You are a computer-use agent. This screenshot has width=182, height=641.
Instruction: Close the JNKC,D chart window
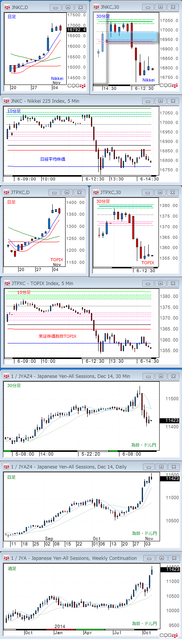pos(80,8)
